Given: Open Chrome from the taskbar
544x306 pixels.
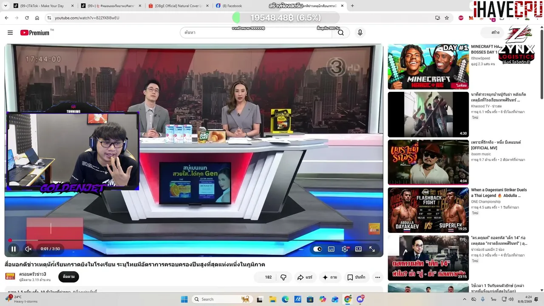Looking at the screenshot, I should 348,299.
